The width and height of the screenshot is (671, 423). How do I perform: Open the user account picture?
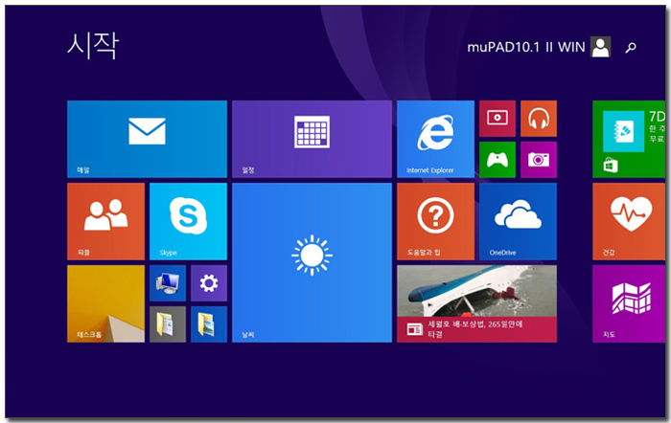tap(600, 47)
